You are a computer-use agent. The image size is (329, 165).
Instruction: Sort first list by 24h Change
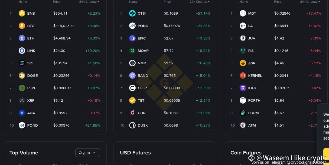(89, 2)
